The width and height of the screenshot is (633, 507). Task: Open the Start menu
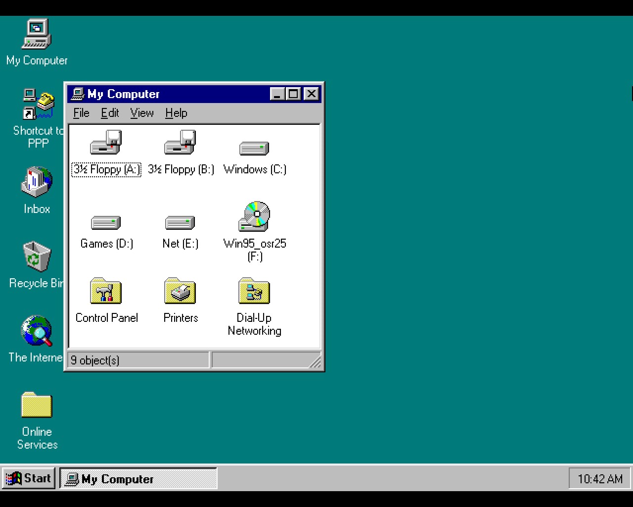point(29,479)
